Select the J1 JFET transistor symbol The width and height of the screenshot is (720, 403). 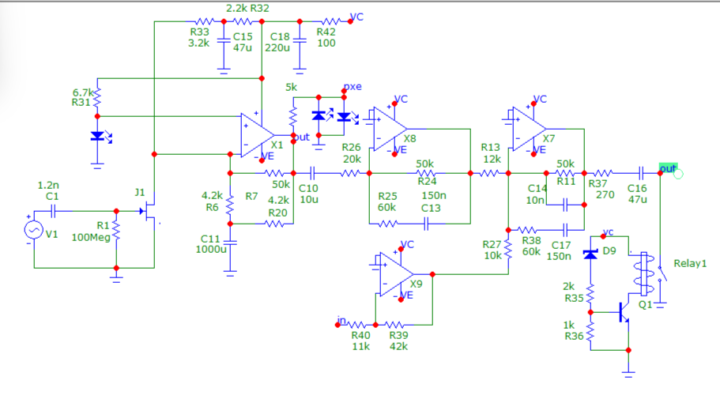[x=150, y=211]
